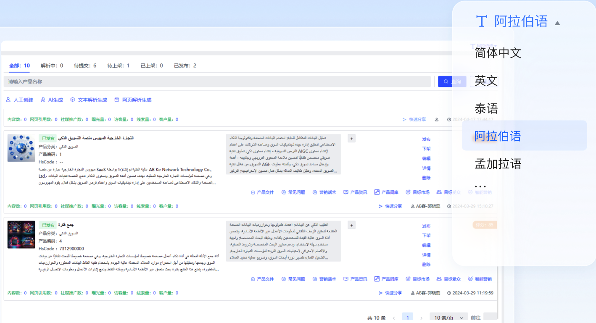Viewport: 596px width, 323px height.
Task: Click 快速分享 dated 2024-04-17
Action: click(x=414, y=120)
